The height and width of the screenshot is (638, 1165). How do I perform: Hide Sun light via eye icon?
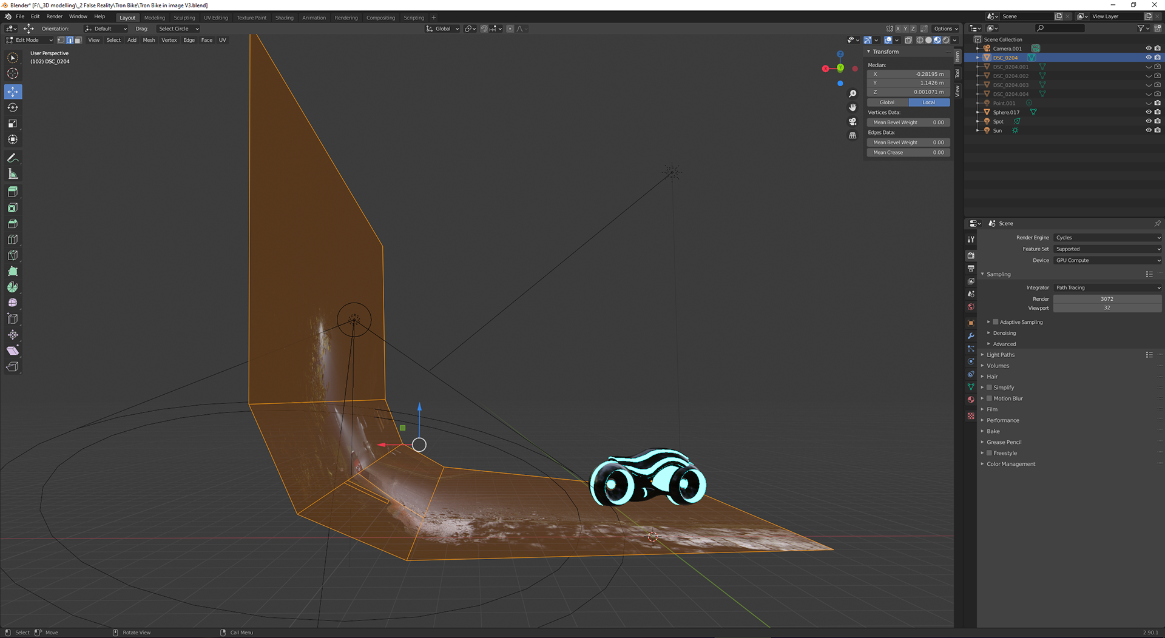click(x=1148, y=130)
